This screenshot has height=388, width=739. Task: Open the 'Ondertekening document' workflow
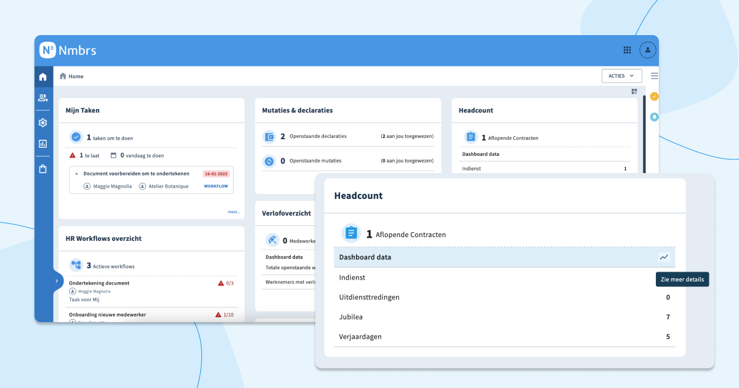tap(99, 283)
